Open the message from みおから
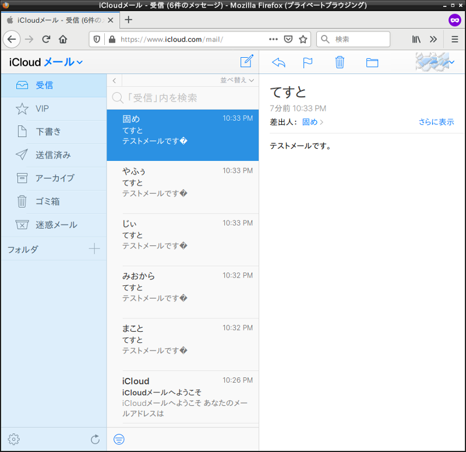This screenshot has width=466, height=452. [x=182, y=292]
